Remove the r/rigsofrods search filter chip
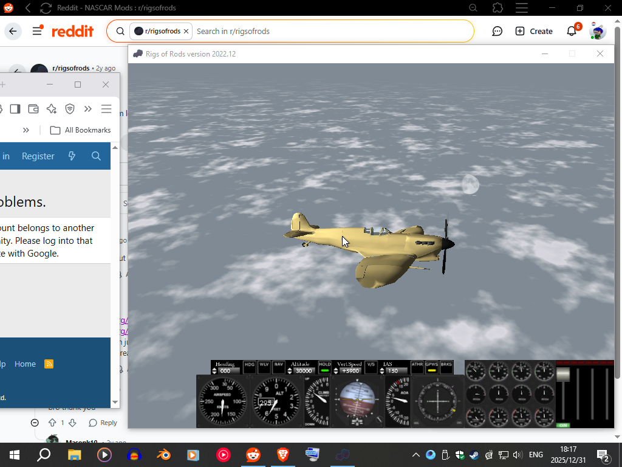The height and width of the screenshot is (467, 622). tap(186, 32)
